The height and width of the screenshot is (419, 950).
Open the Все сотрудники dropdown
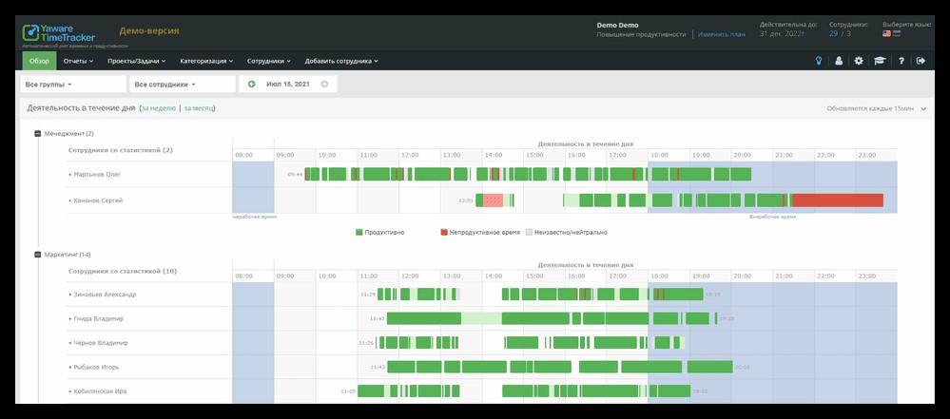click(x=182, y=85)
